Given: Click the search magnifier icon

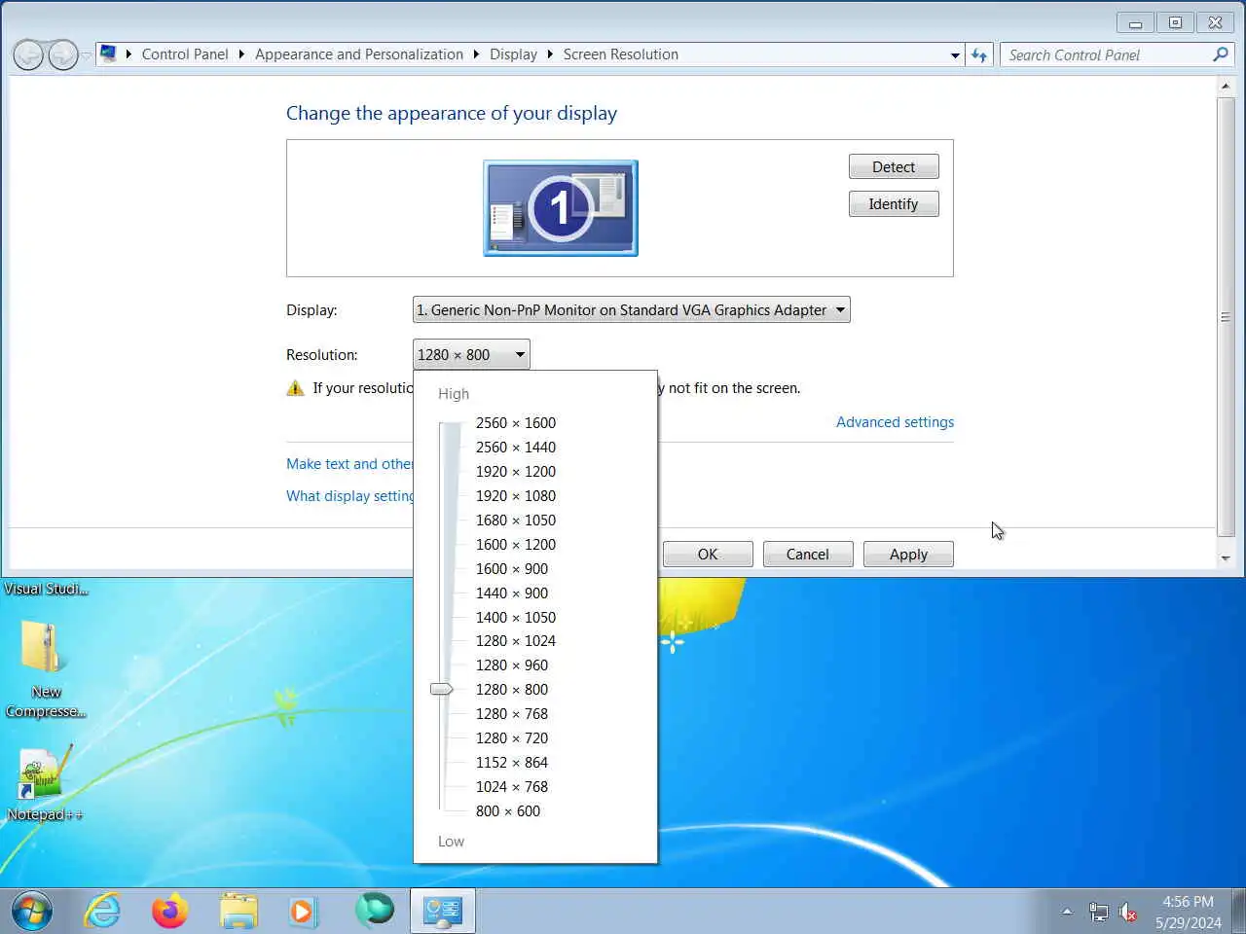Looking at the screenshot, I should point(1220,54).
